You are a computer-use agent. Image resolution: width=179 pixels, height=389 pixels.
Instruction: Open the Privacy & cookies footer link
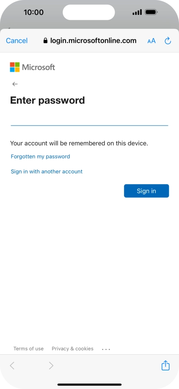point(72,349)
